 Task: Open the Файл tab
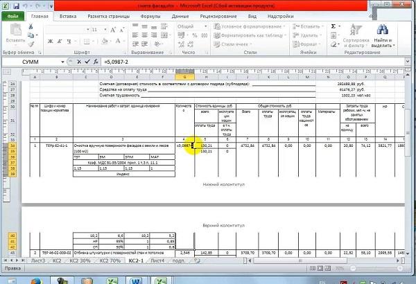tap(12, 16)
